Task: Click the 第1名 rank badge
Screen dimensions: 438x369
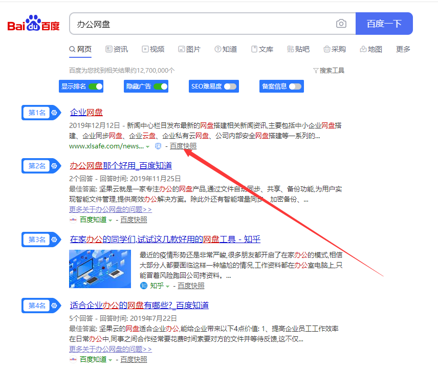Action: pos(41,113)
